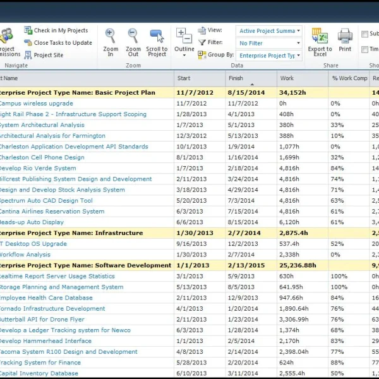
Task: Sort by Start column header
Action: pos(200,78)
